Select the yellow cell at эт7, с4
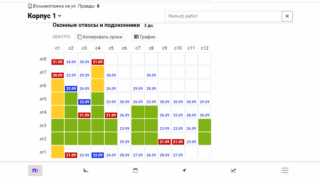320x177 pixels. click(x=98, y=72)
